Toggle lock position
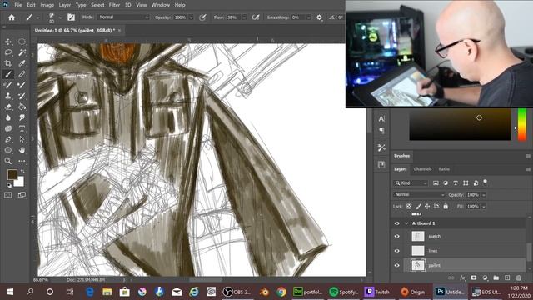Viewport: 533px width, 300px height. click(x=427, y=207)
